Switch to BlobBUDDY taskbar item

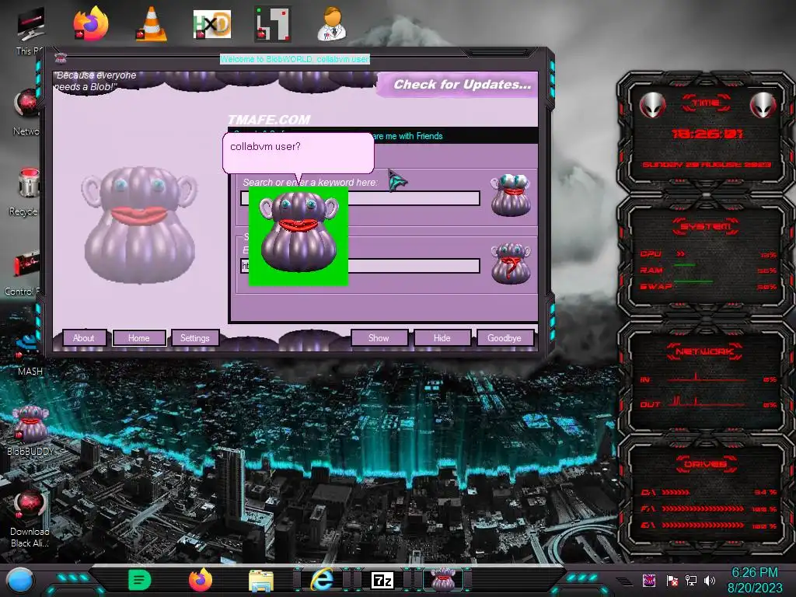click(443, 580)
